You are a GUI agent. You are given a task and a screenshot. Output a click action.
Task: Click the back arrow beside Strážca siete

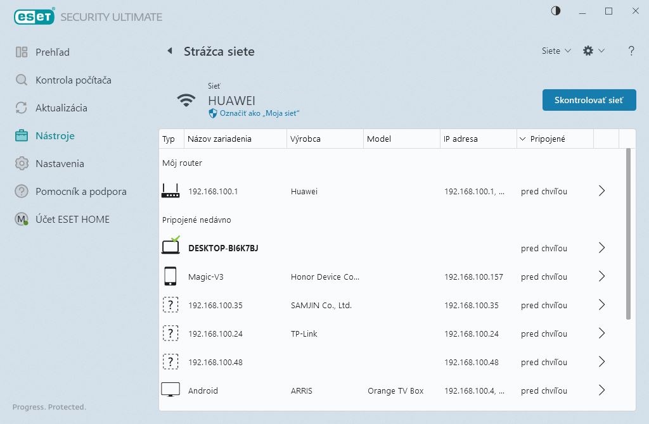click(x=169, y=51)
